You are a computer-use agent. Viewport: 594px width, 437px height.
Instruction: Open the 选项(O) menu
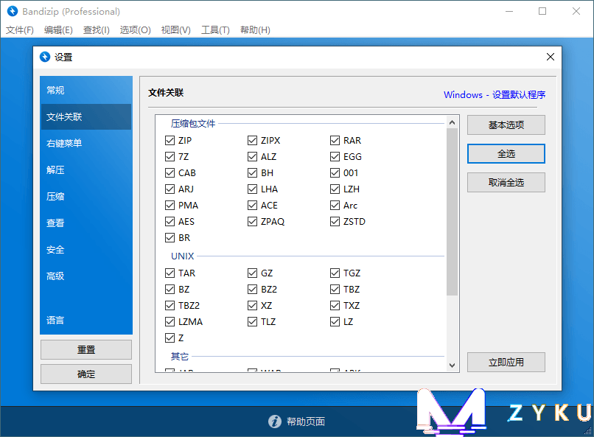[136, 30]
